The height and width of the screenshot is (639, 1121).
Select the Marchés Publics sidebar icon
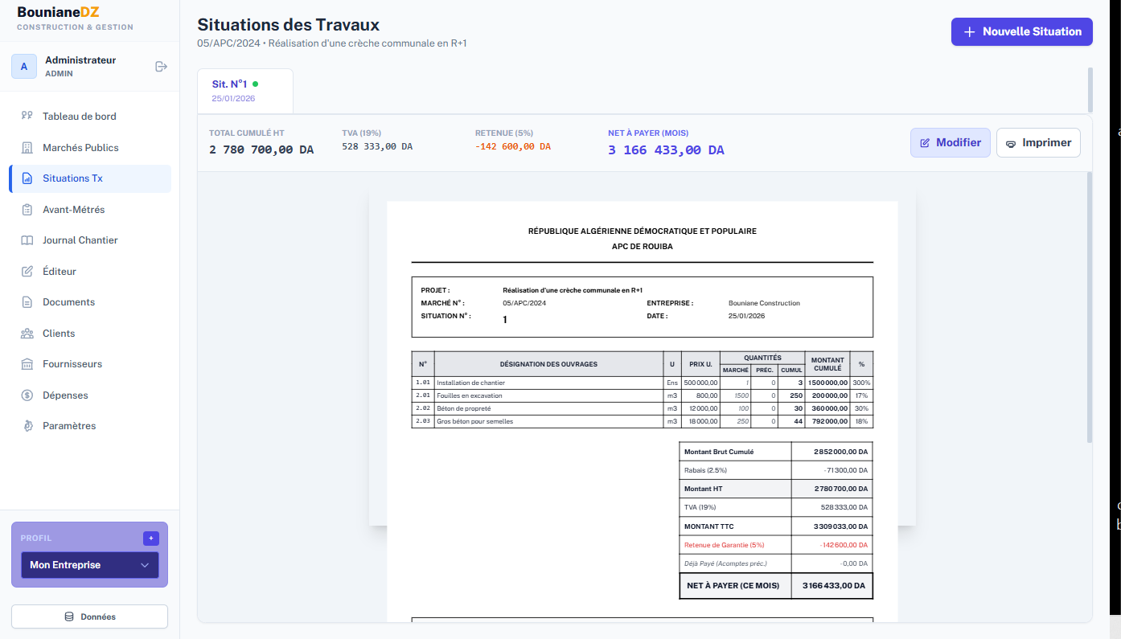27,147
